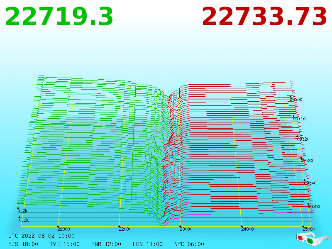Screen dimensions: 332x249
Task: Click the 0.2k volume axis label
Action: pyautogui.click(x=22, y=211)
